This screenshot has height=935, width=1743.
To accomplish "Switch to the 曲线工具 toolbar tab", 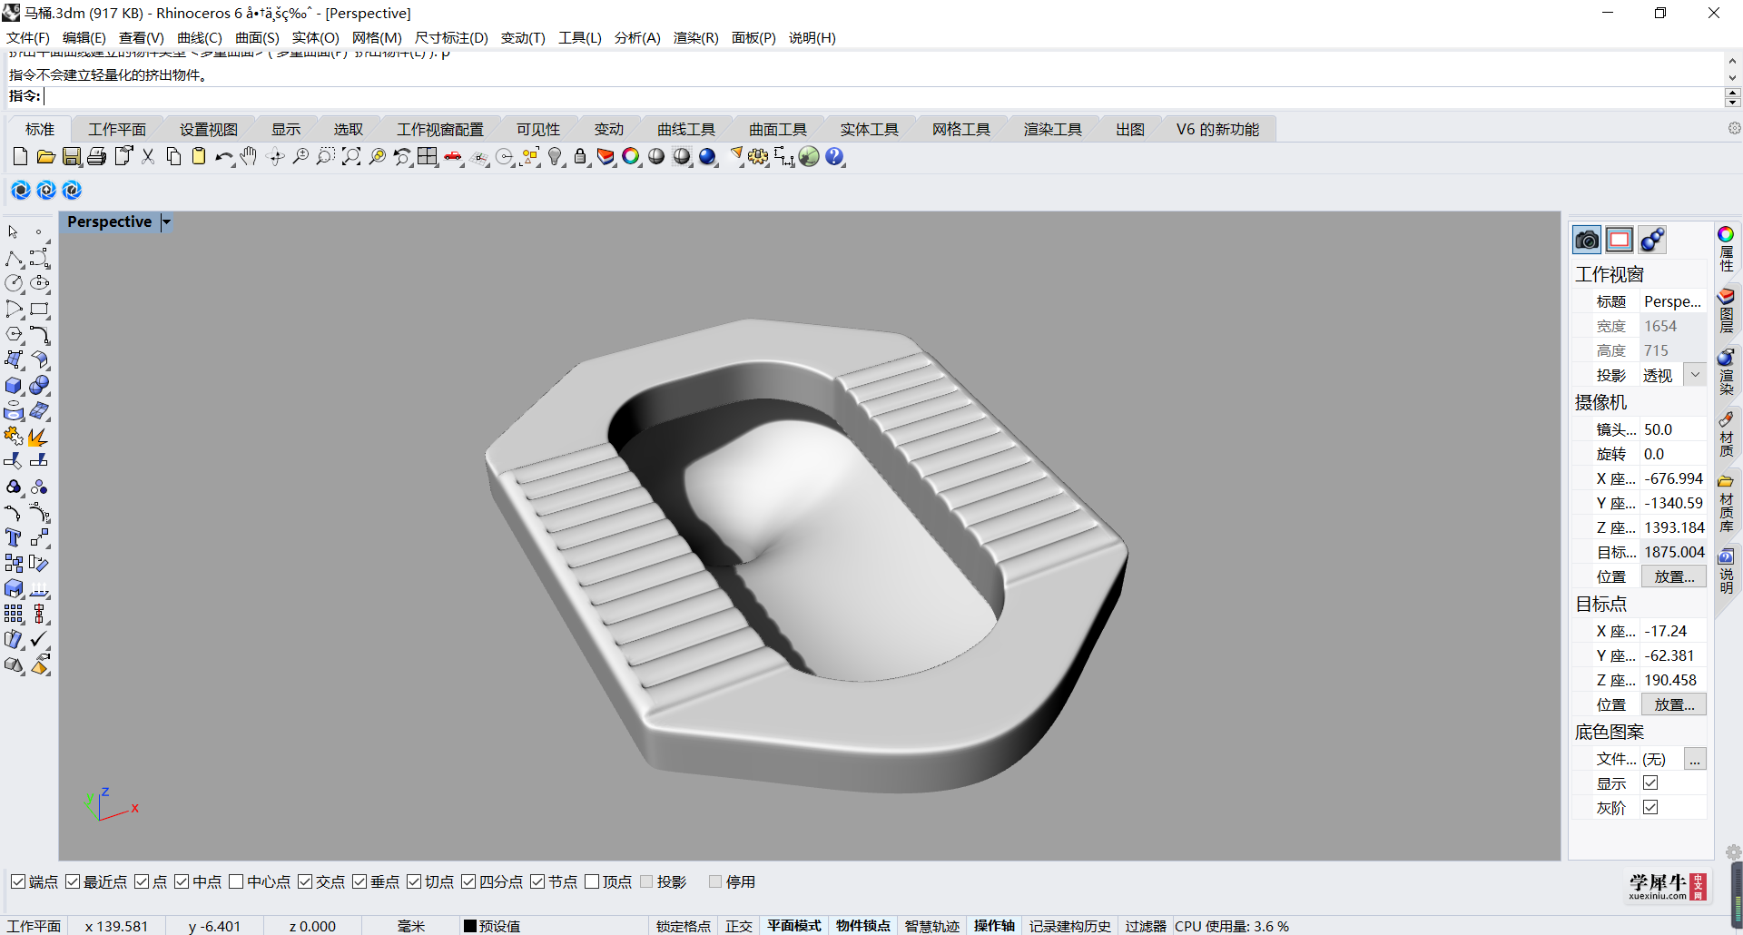I will 686,129.
